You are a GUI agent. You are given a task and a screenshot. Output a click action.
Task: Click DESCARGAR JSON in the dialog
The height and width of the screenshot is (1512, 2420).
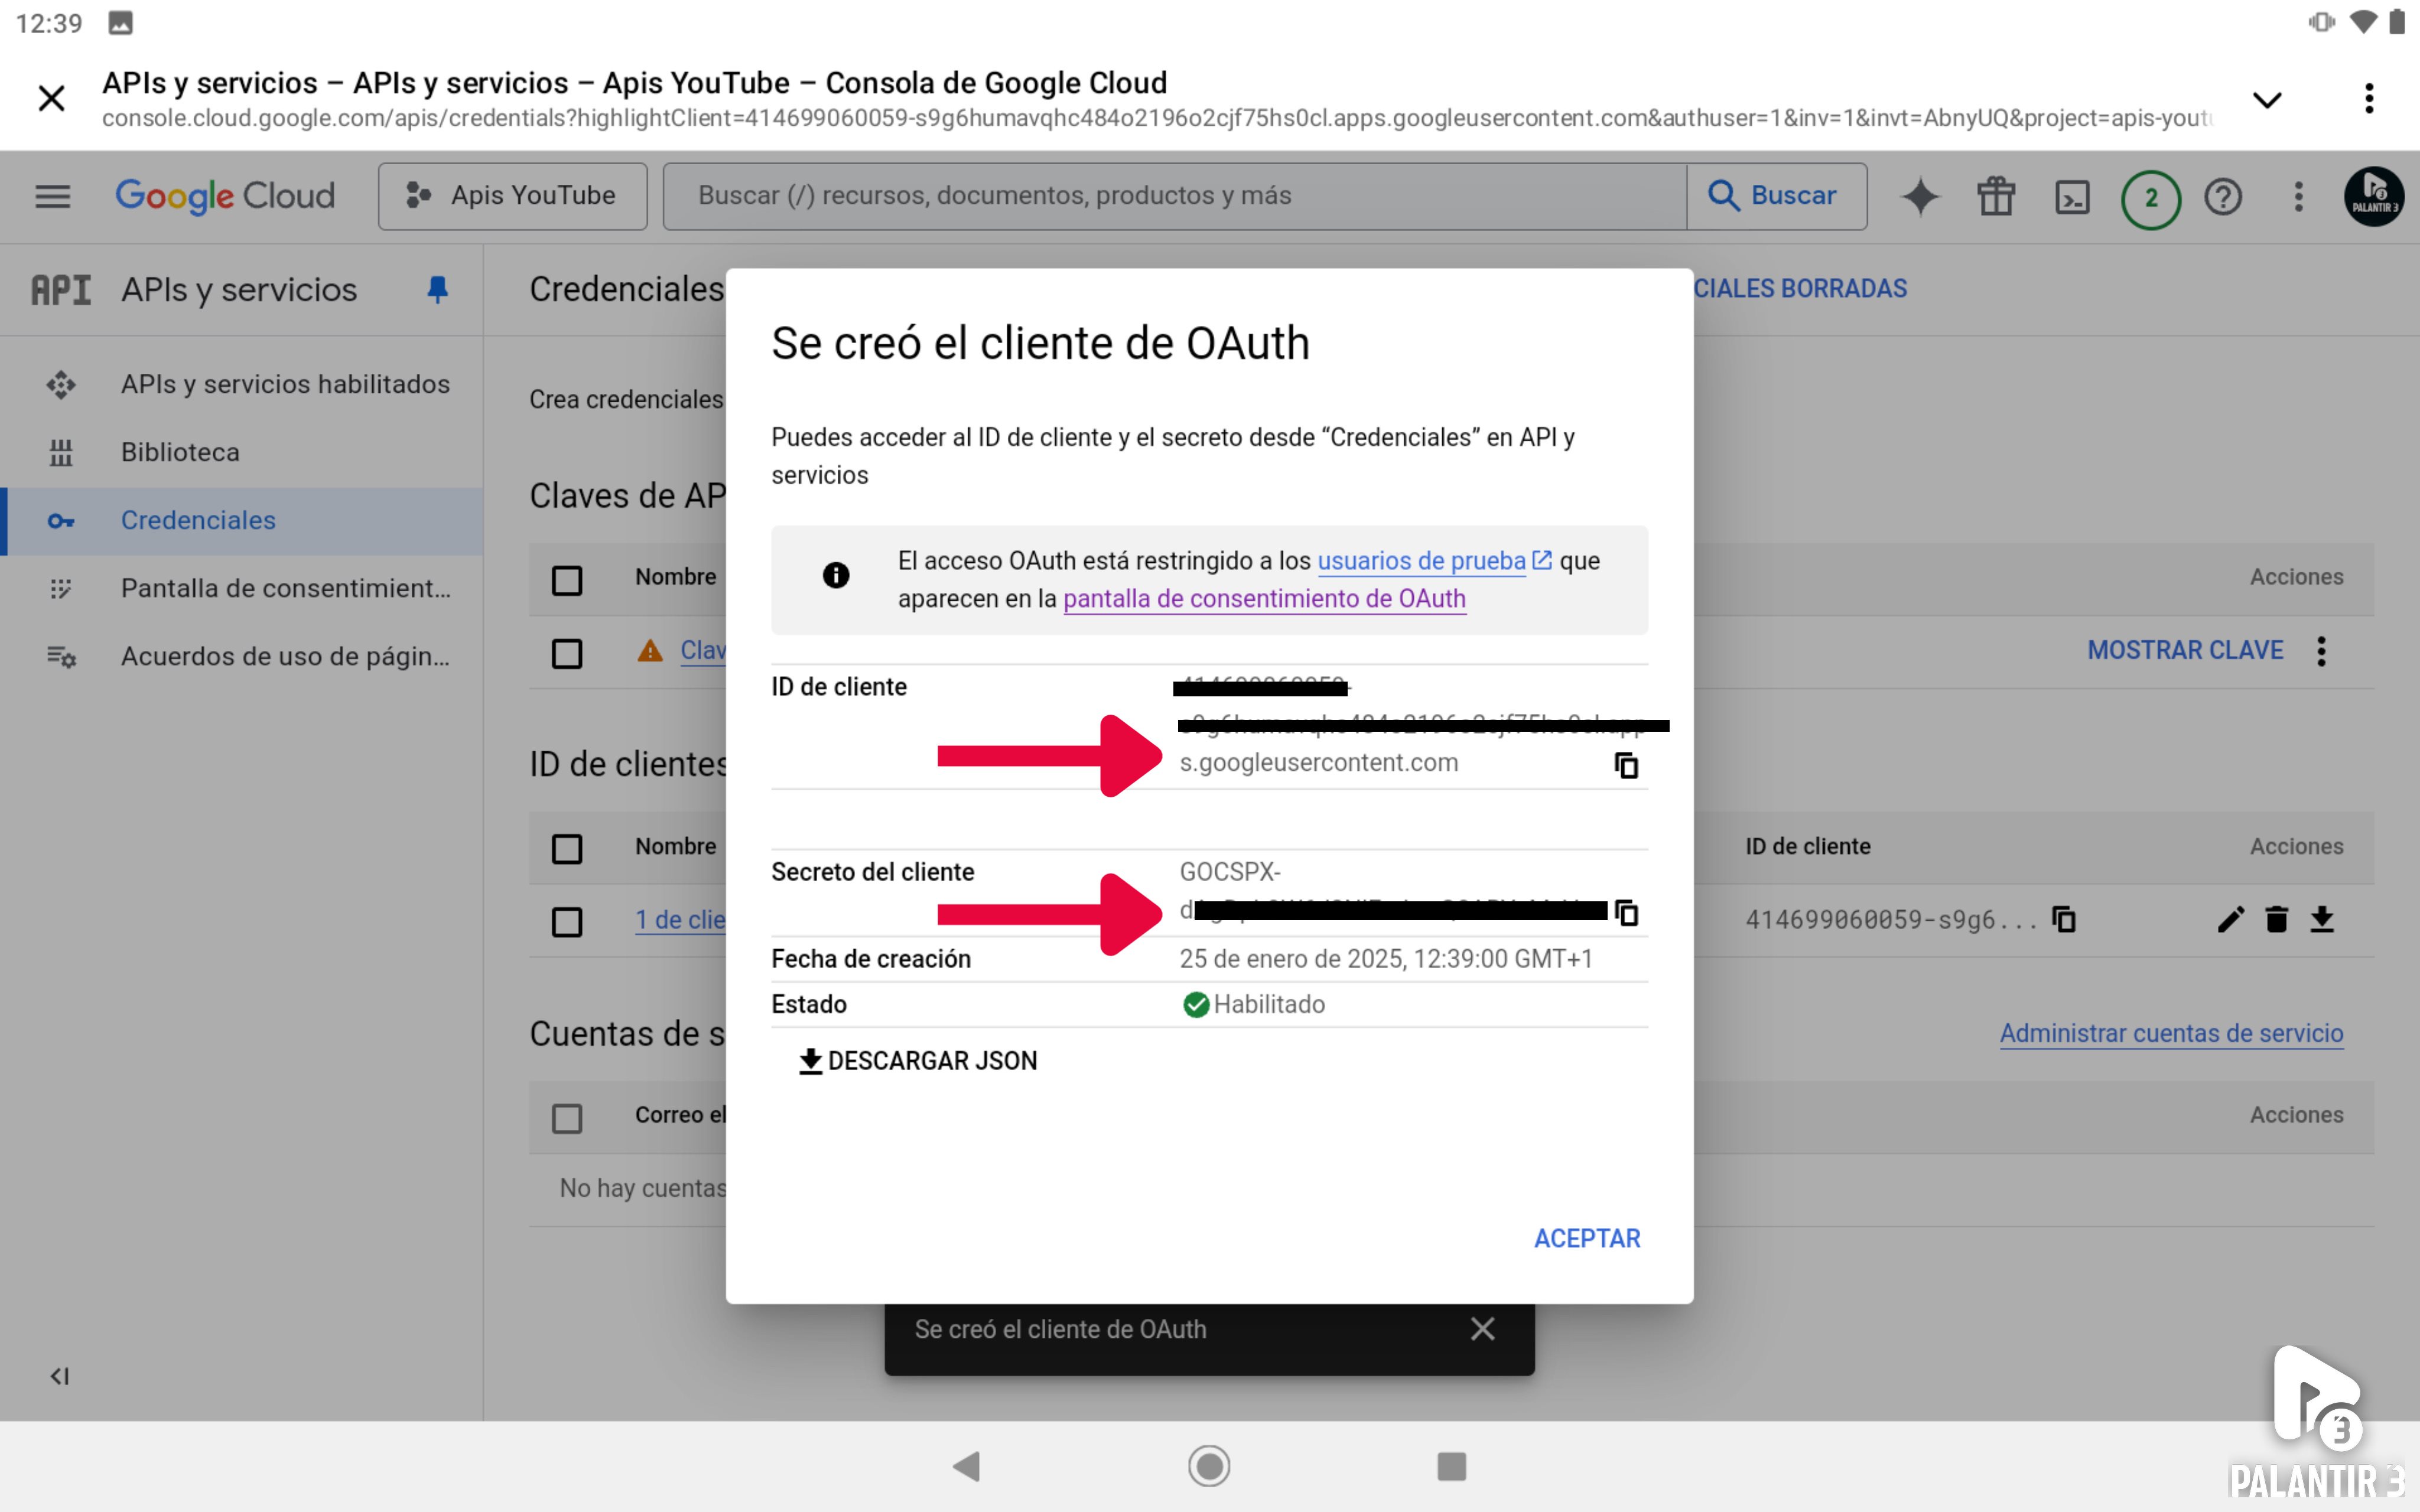pyautogui.click(x=918, y=1061)
